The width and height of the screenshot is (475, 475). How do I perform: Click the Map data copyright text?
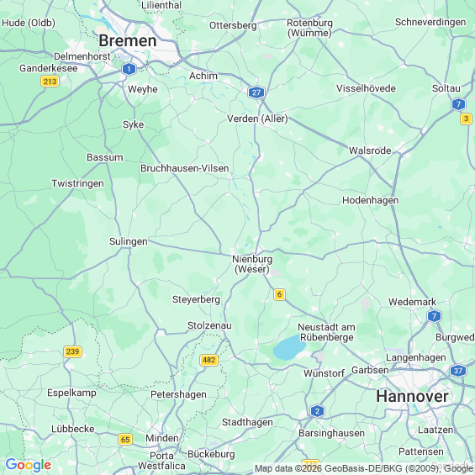(x=364, y=469)
